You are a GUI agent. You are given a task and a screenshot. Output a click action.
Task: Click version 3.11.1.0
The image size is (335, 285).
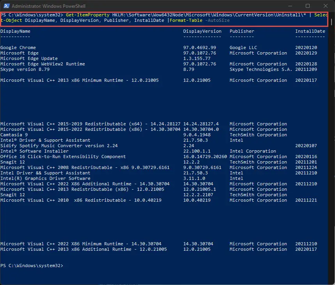(194, 178)
